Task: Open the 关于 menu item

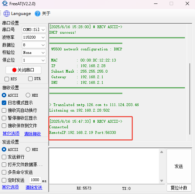Action: tap(42, 14)
